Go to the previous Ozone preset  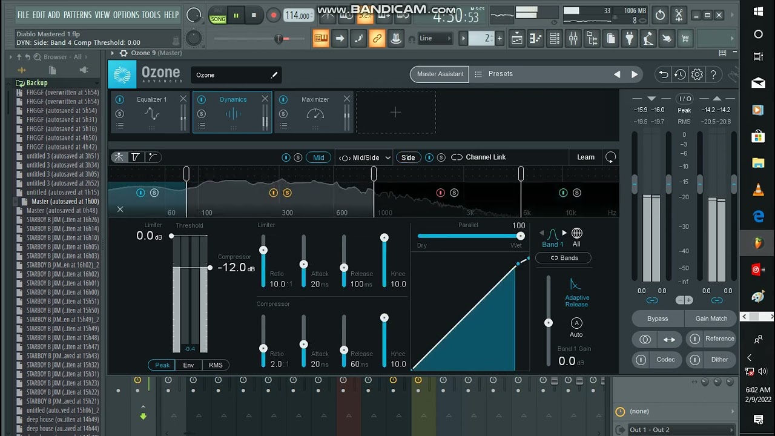click(x=617, y=74)
